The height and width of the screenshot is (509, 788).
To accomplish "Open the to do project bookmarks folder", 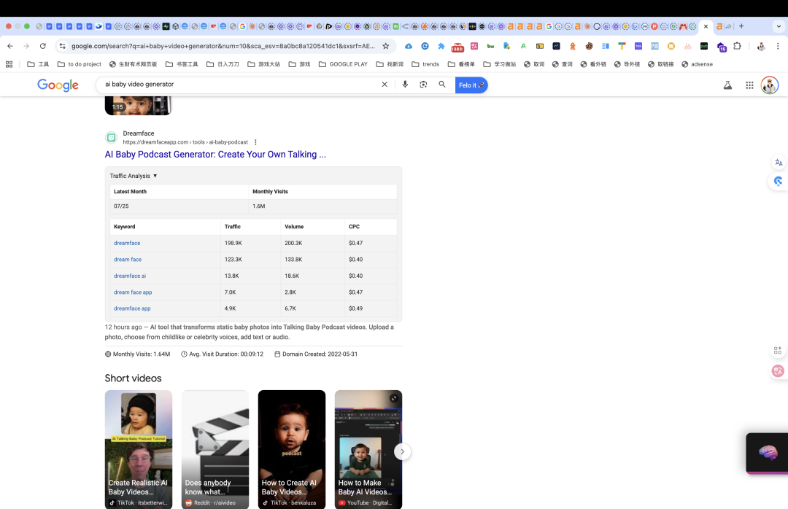I will tap(80, 64).
